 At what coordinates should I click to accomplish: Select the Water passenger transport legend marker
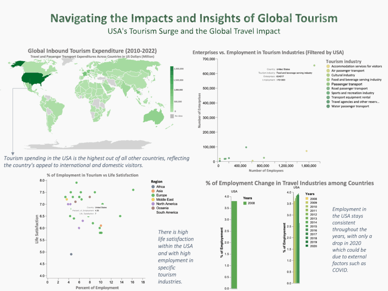click(327, 106)
